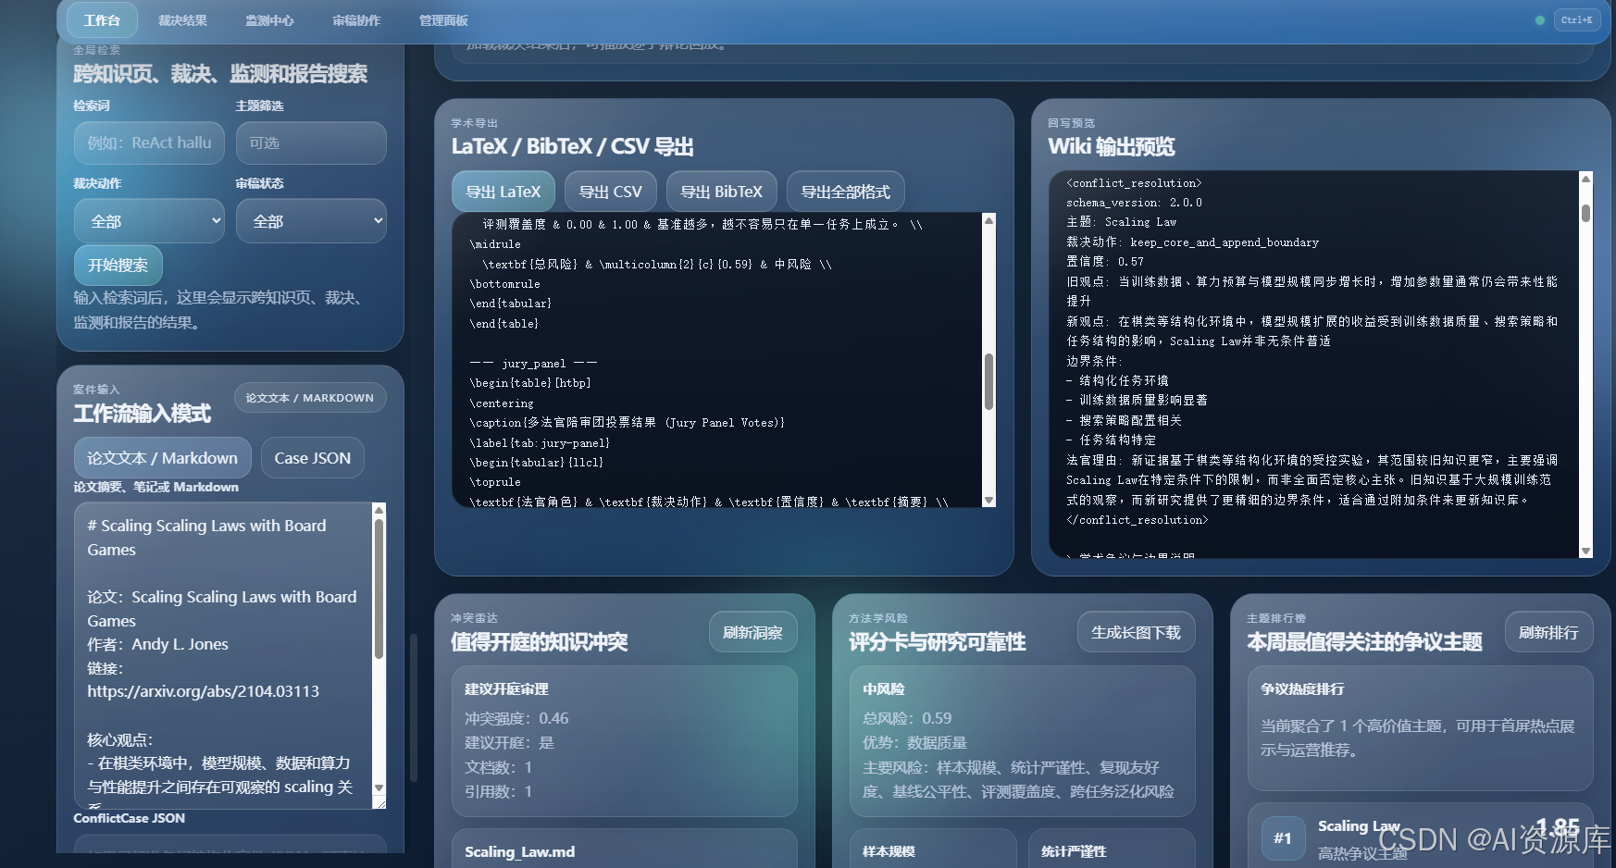Click the \label{tab:jury-panel} code line
1616x868 pixels.
(540, 443)
